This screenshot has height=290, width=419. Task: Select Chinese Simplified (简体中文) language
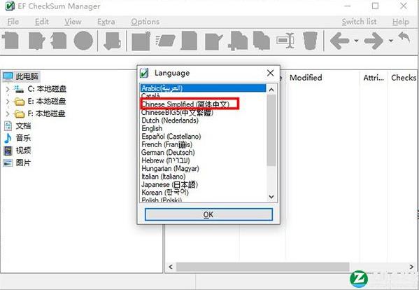204,104
